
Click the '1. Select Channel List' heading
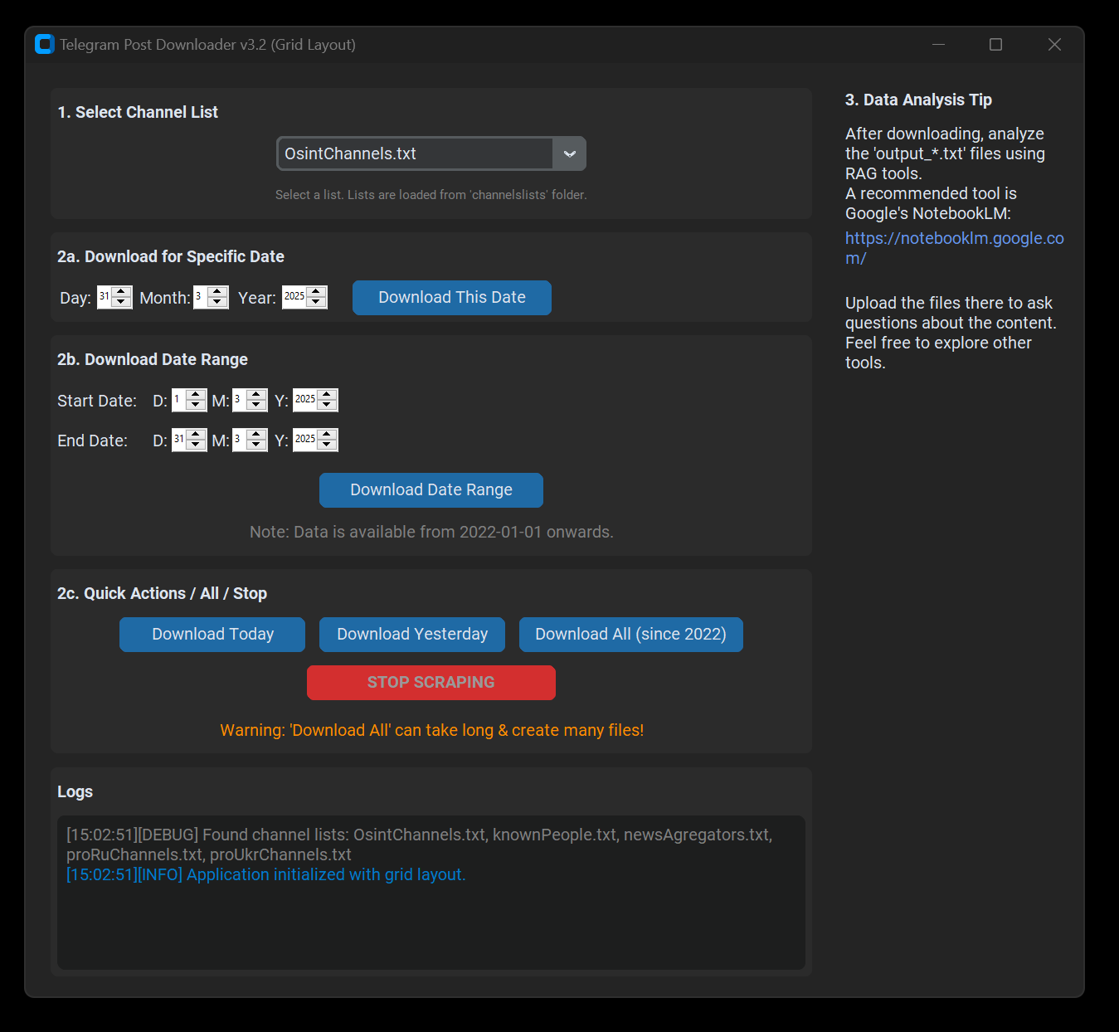coord(138,112)
